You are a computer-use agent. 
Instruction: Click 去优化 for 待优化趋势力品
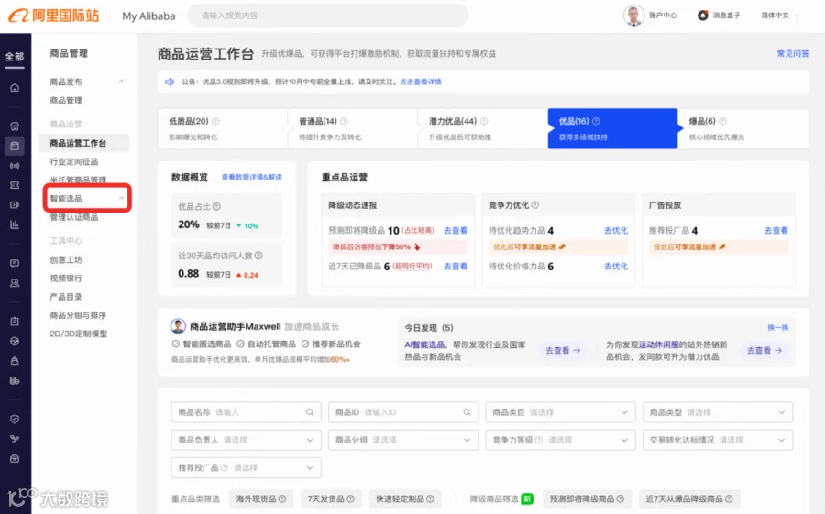(616, 231)
